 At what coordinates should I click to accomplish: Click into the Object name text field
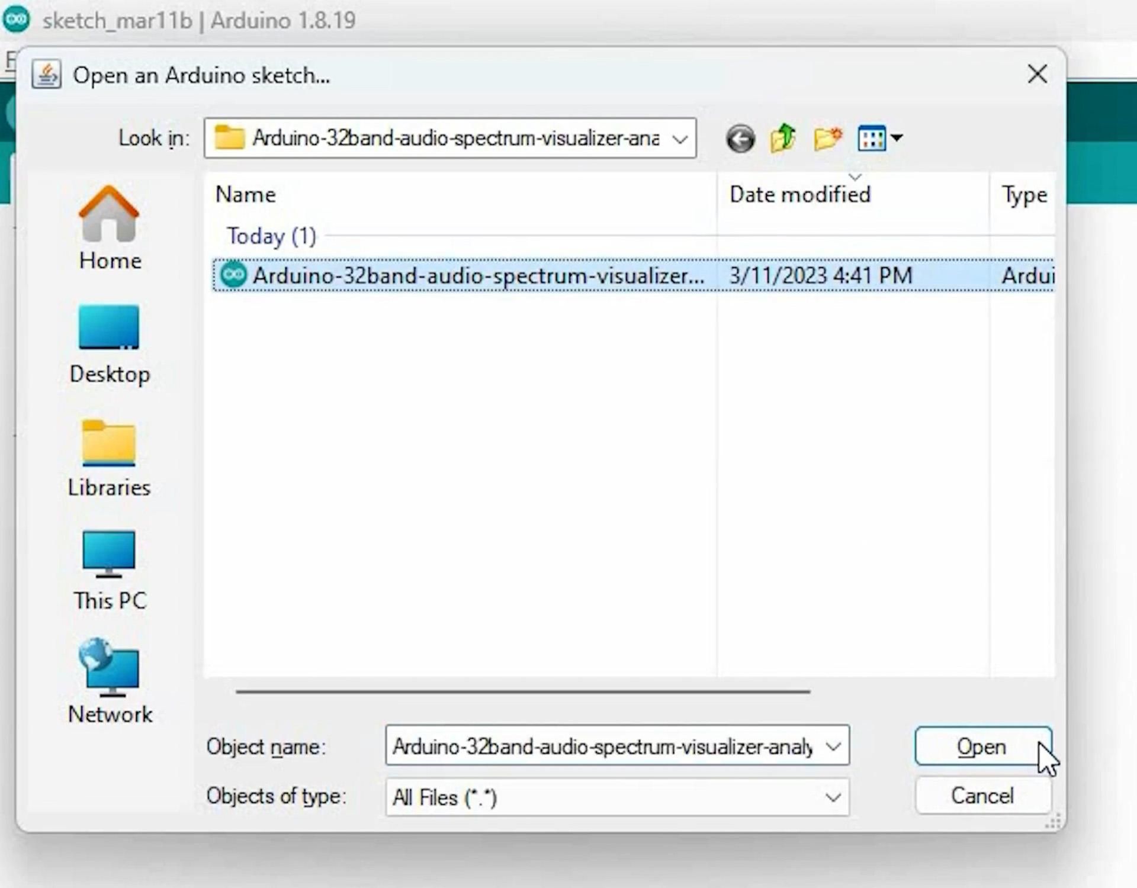pos(603,747)
